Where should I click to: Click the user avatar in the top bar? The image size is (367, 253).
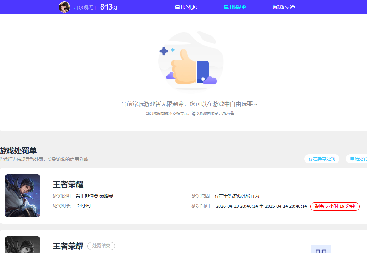click(64, 7)
